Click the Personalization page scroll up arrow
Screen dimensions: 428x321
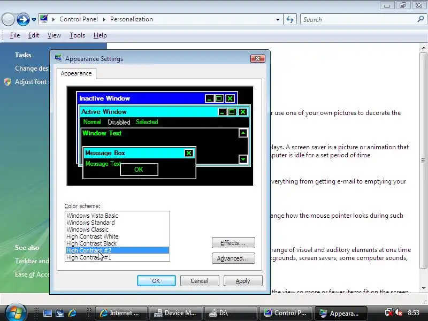point(424,48)
